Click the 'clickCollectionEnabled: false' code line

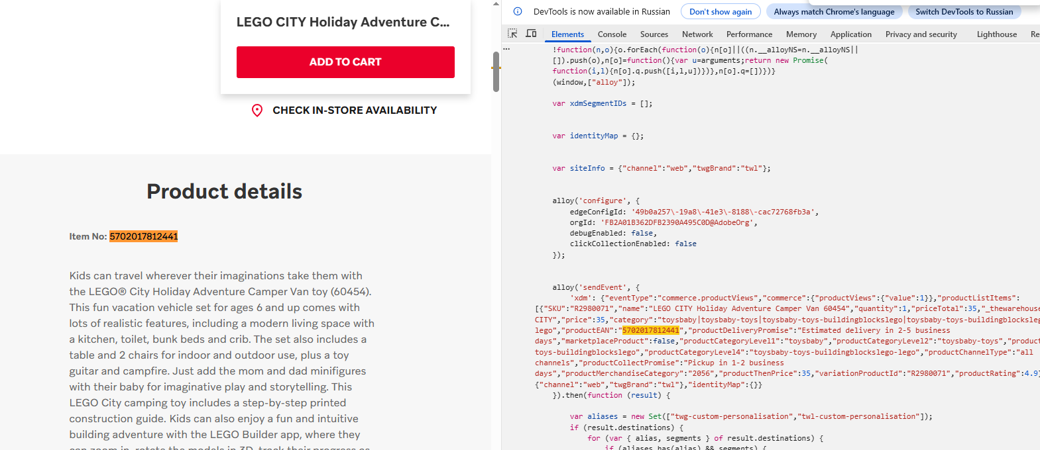pyautogui.click(x=633, y=244)
